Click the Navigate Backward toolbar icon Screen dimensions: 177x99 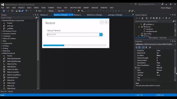click(x=4, y=11)
